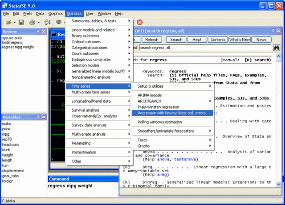Choose Prais-Winsten regression
Image resolution: width=285 pixels, height=205 pixels.
pos(173,107)
